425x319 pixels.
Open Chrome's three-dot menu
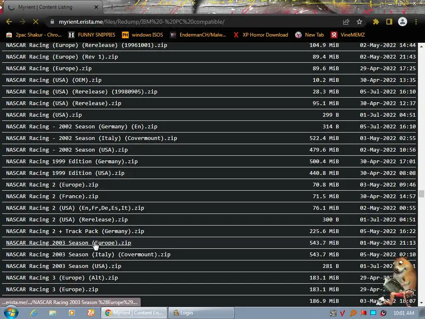[x=416, y=22]
